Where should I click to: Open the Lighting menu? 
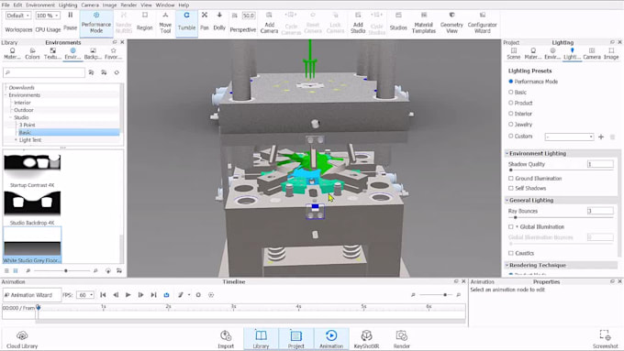pos(68,5)
